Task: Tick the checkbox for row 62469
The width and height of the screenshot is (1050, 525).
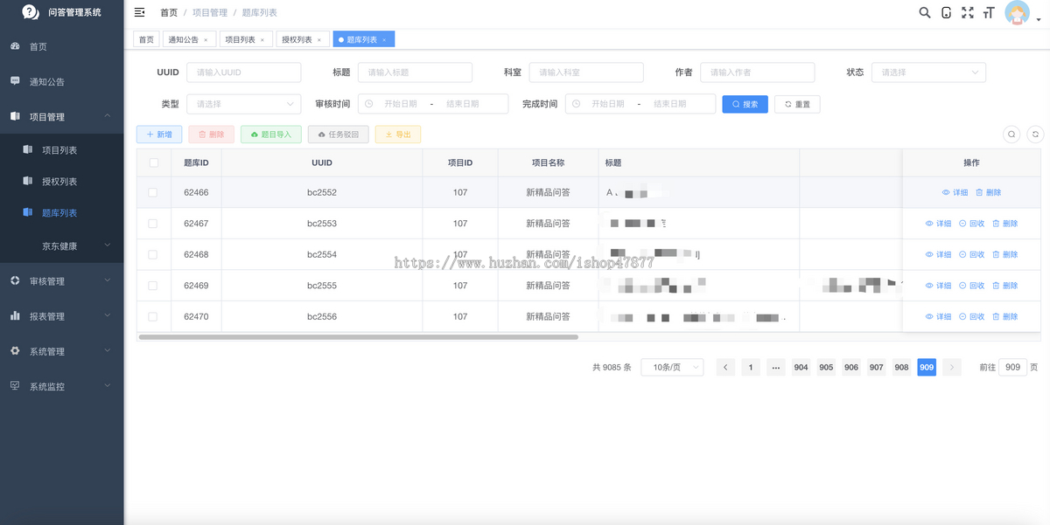Action: 153,286
